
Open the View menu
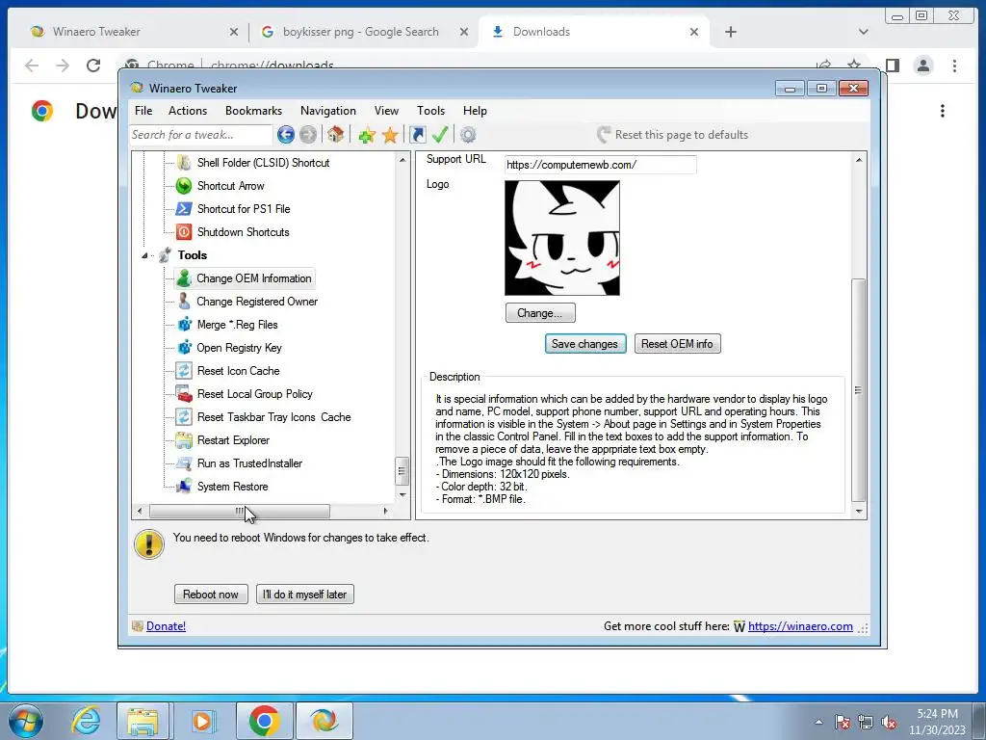(386, 111)
